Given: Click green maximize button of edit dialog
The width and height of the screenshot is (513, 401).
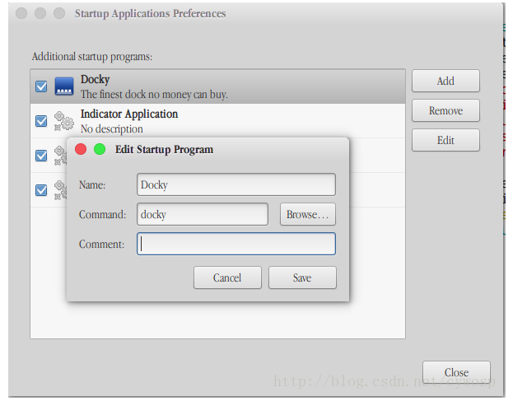Looking at the screenshot, I should (x=100, y=149).
